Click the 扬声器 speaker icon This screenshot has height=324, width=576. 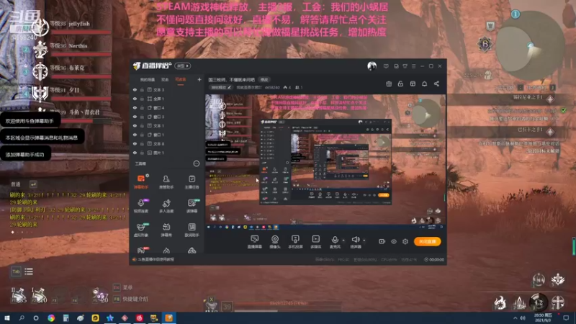pyautogui.click(x=355, y=240)
